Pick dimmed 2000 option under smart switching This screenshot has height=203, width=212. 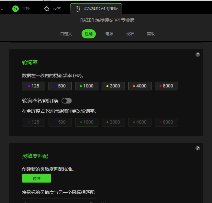(113, 122)
